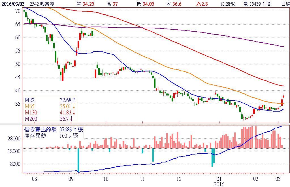Click the 12 month marker on time axis
290x187 pixels.
click(179, 179)
